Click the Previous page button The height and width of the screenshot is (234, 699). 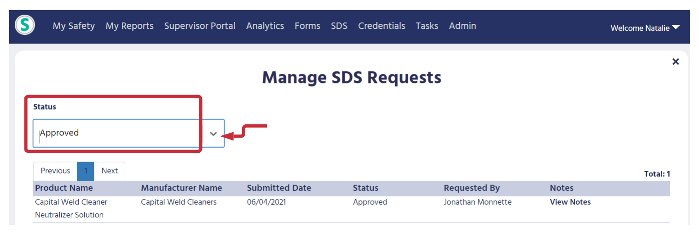pos(55,171)
